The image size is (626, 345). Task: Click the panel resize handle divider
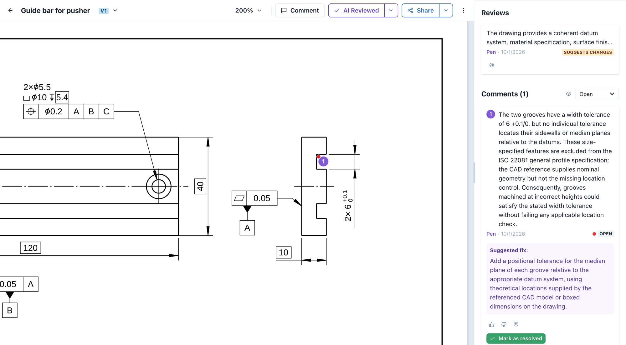(474, 172)
